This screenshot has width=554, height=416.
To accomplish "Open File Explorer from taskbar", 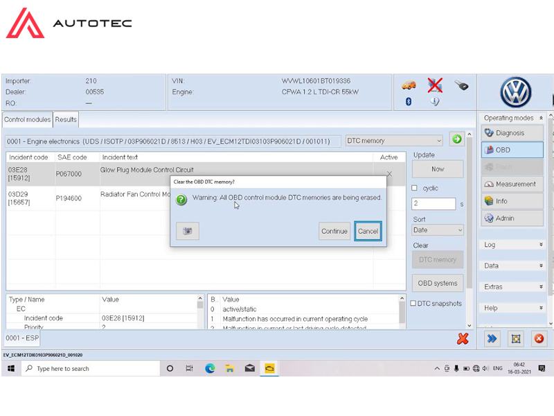I will [x=230, y=369].
